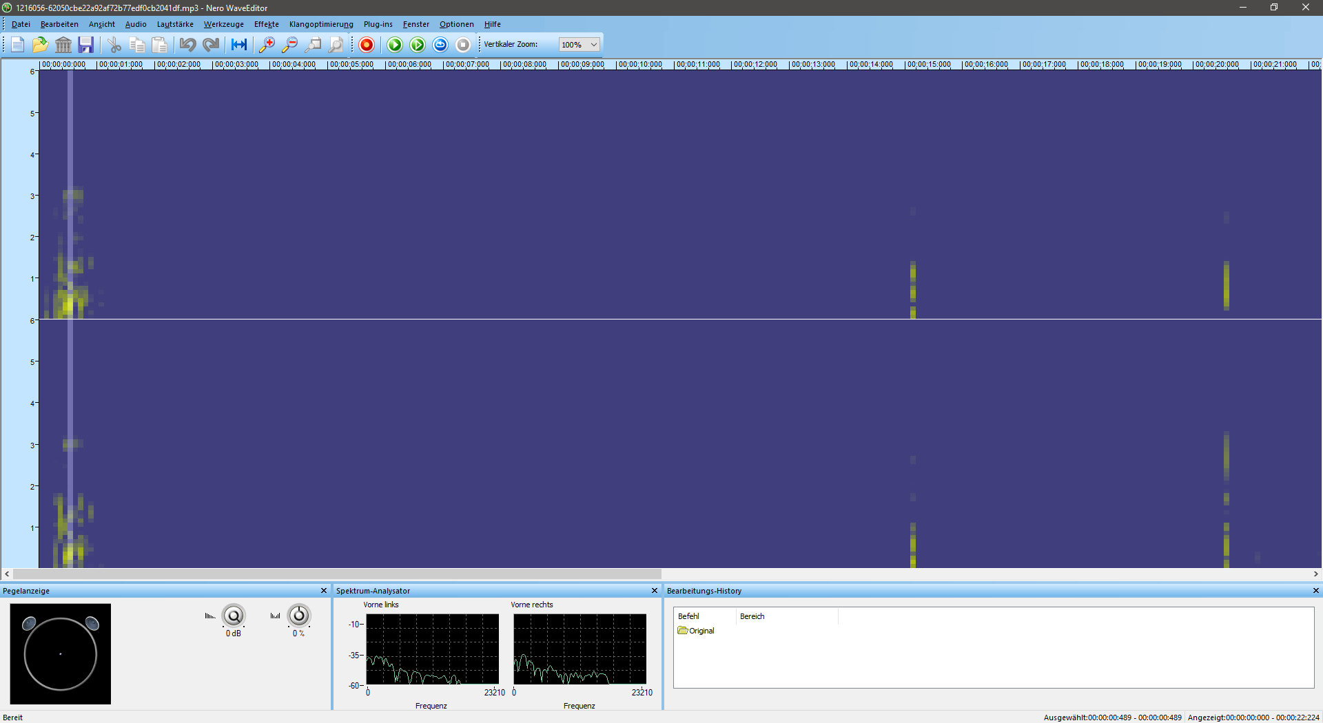1323x723 pixels.
Task: Click the Vorne links spectrum graph
Action: click(x=432, y=649)
